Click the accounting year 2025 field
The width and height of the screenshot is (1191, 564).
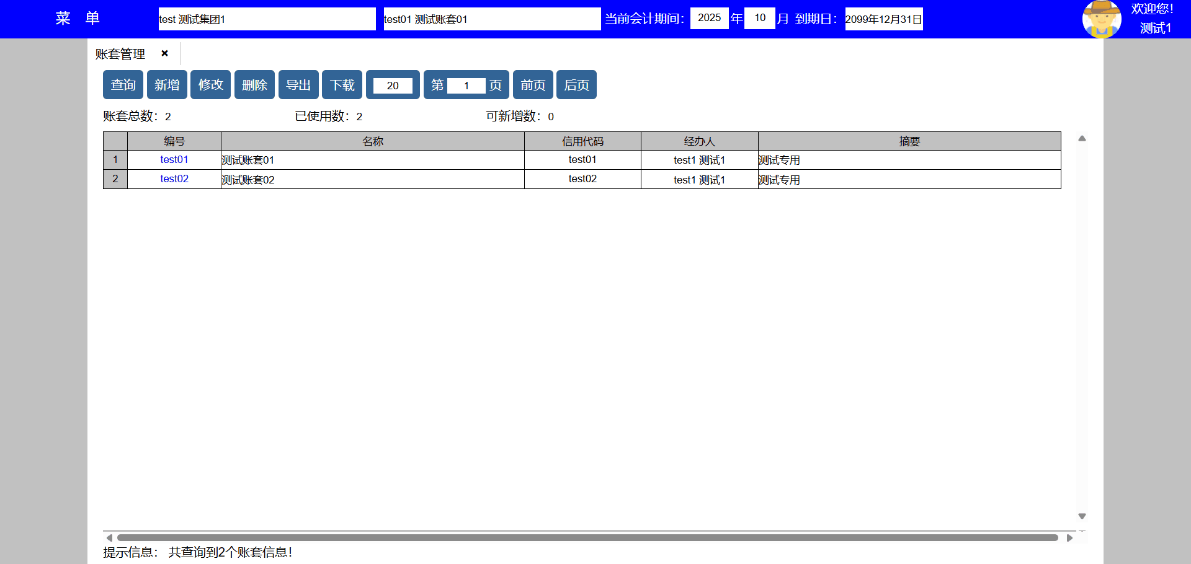(x=709, y=18)
